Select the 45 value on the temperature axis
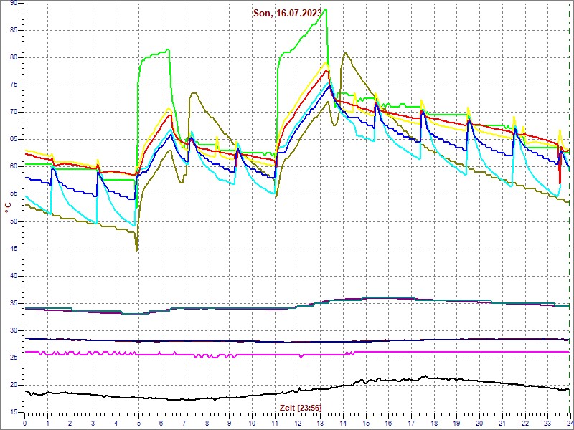Screen dimensions: 574x430 (x=13, y=249)
